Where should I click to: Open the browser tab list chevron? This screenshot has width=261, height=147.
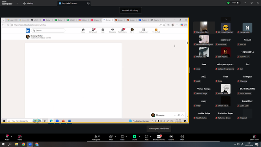[x=3, y=20]
